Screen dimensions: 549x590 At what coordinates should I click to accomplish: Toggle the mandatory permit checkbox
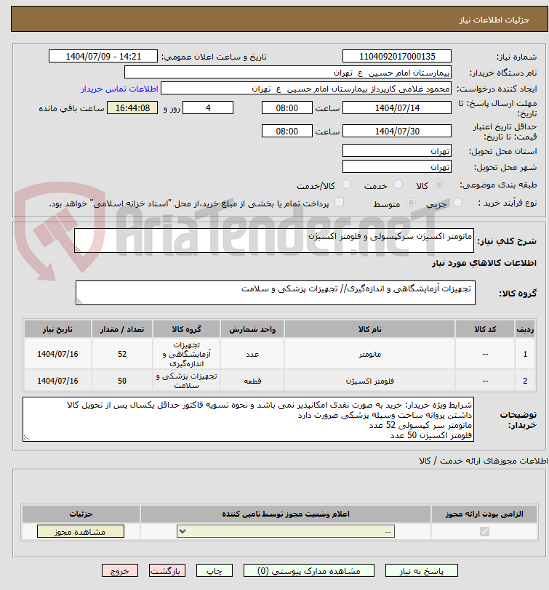pyautogui.click(x=484, y=532)
